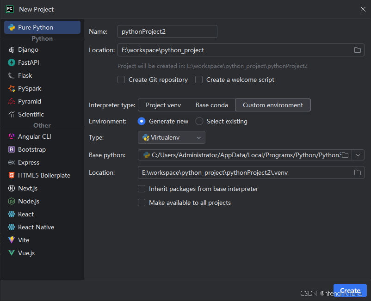The height and width of the screenshot is (301, 371).
Task: Choose Select existing environment radio
Action: [199, 121]
